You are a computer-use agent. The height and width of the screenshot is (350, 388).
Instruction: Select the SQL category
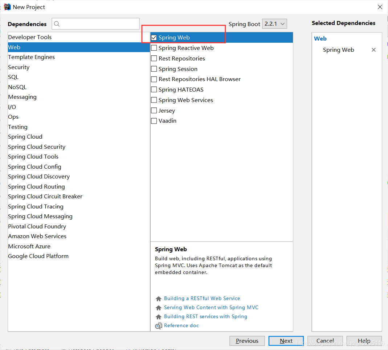(79, 77)
